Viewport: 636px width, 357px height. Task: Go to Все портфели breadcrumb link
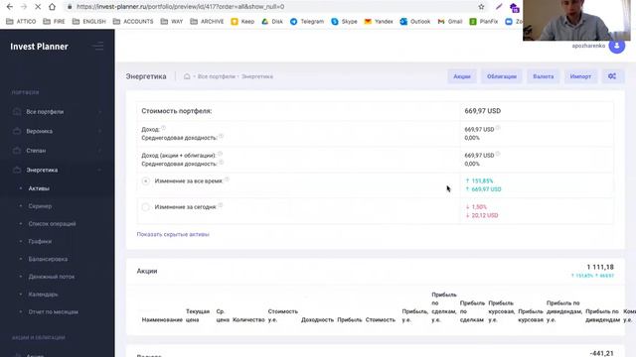pyautogui.click(x=217, y=76)
